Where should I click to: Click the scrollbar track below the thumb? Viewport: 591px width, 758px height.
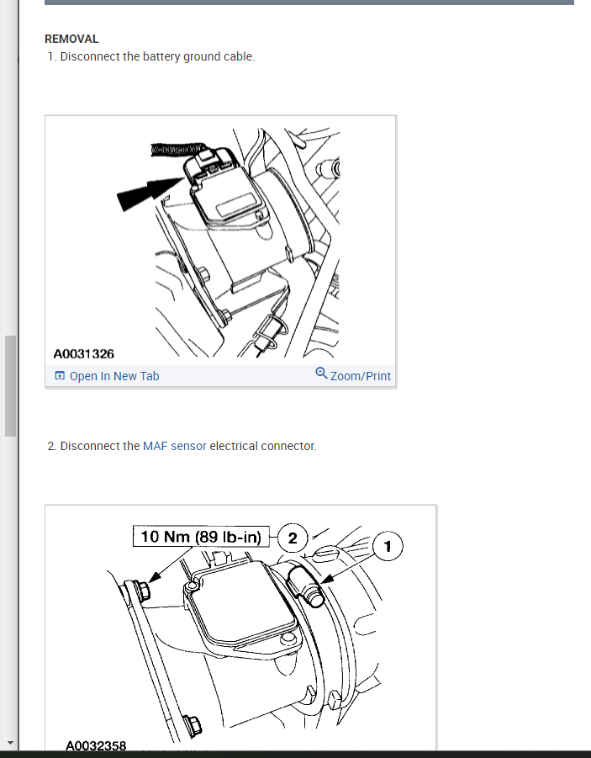tap(10, 587)
